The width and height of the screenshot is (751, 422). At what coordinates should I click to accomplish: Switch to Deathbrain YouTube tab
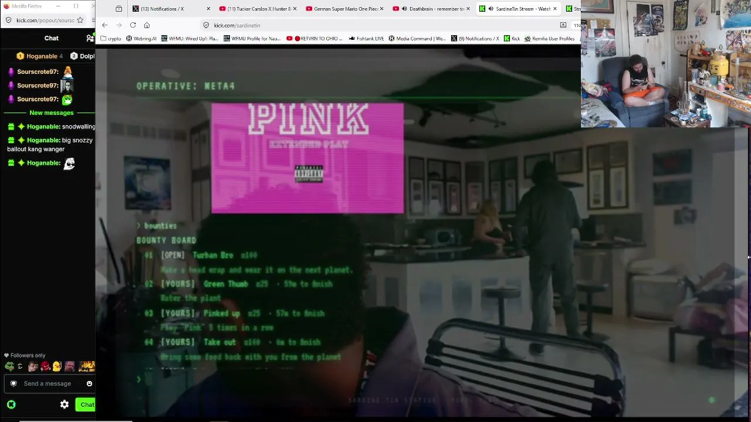point(431,9)
